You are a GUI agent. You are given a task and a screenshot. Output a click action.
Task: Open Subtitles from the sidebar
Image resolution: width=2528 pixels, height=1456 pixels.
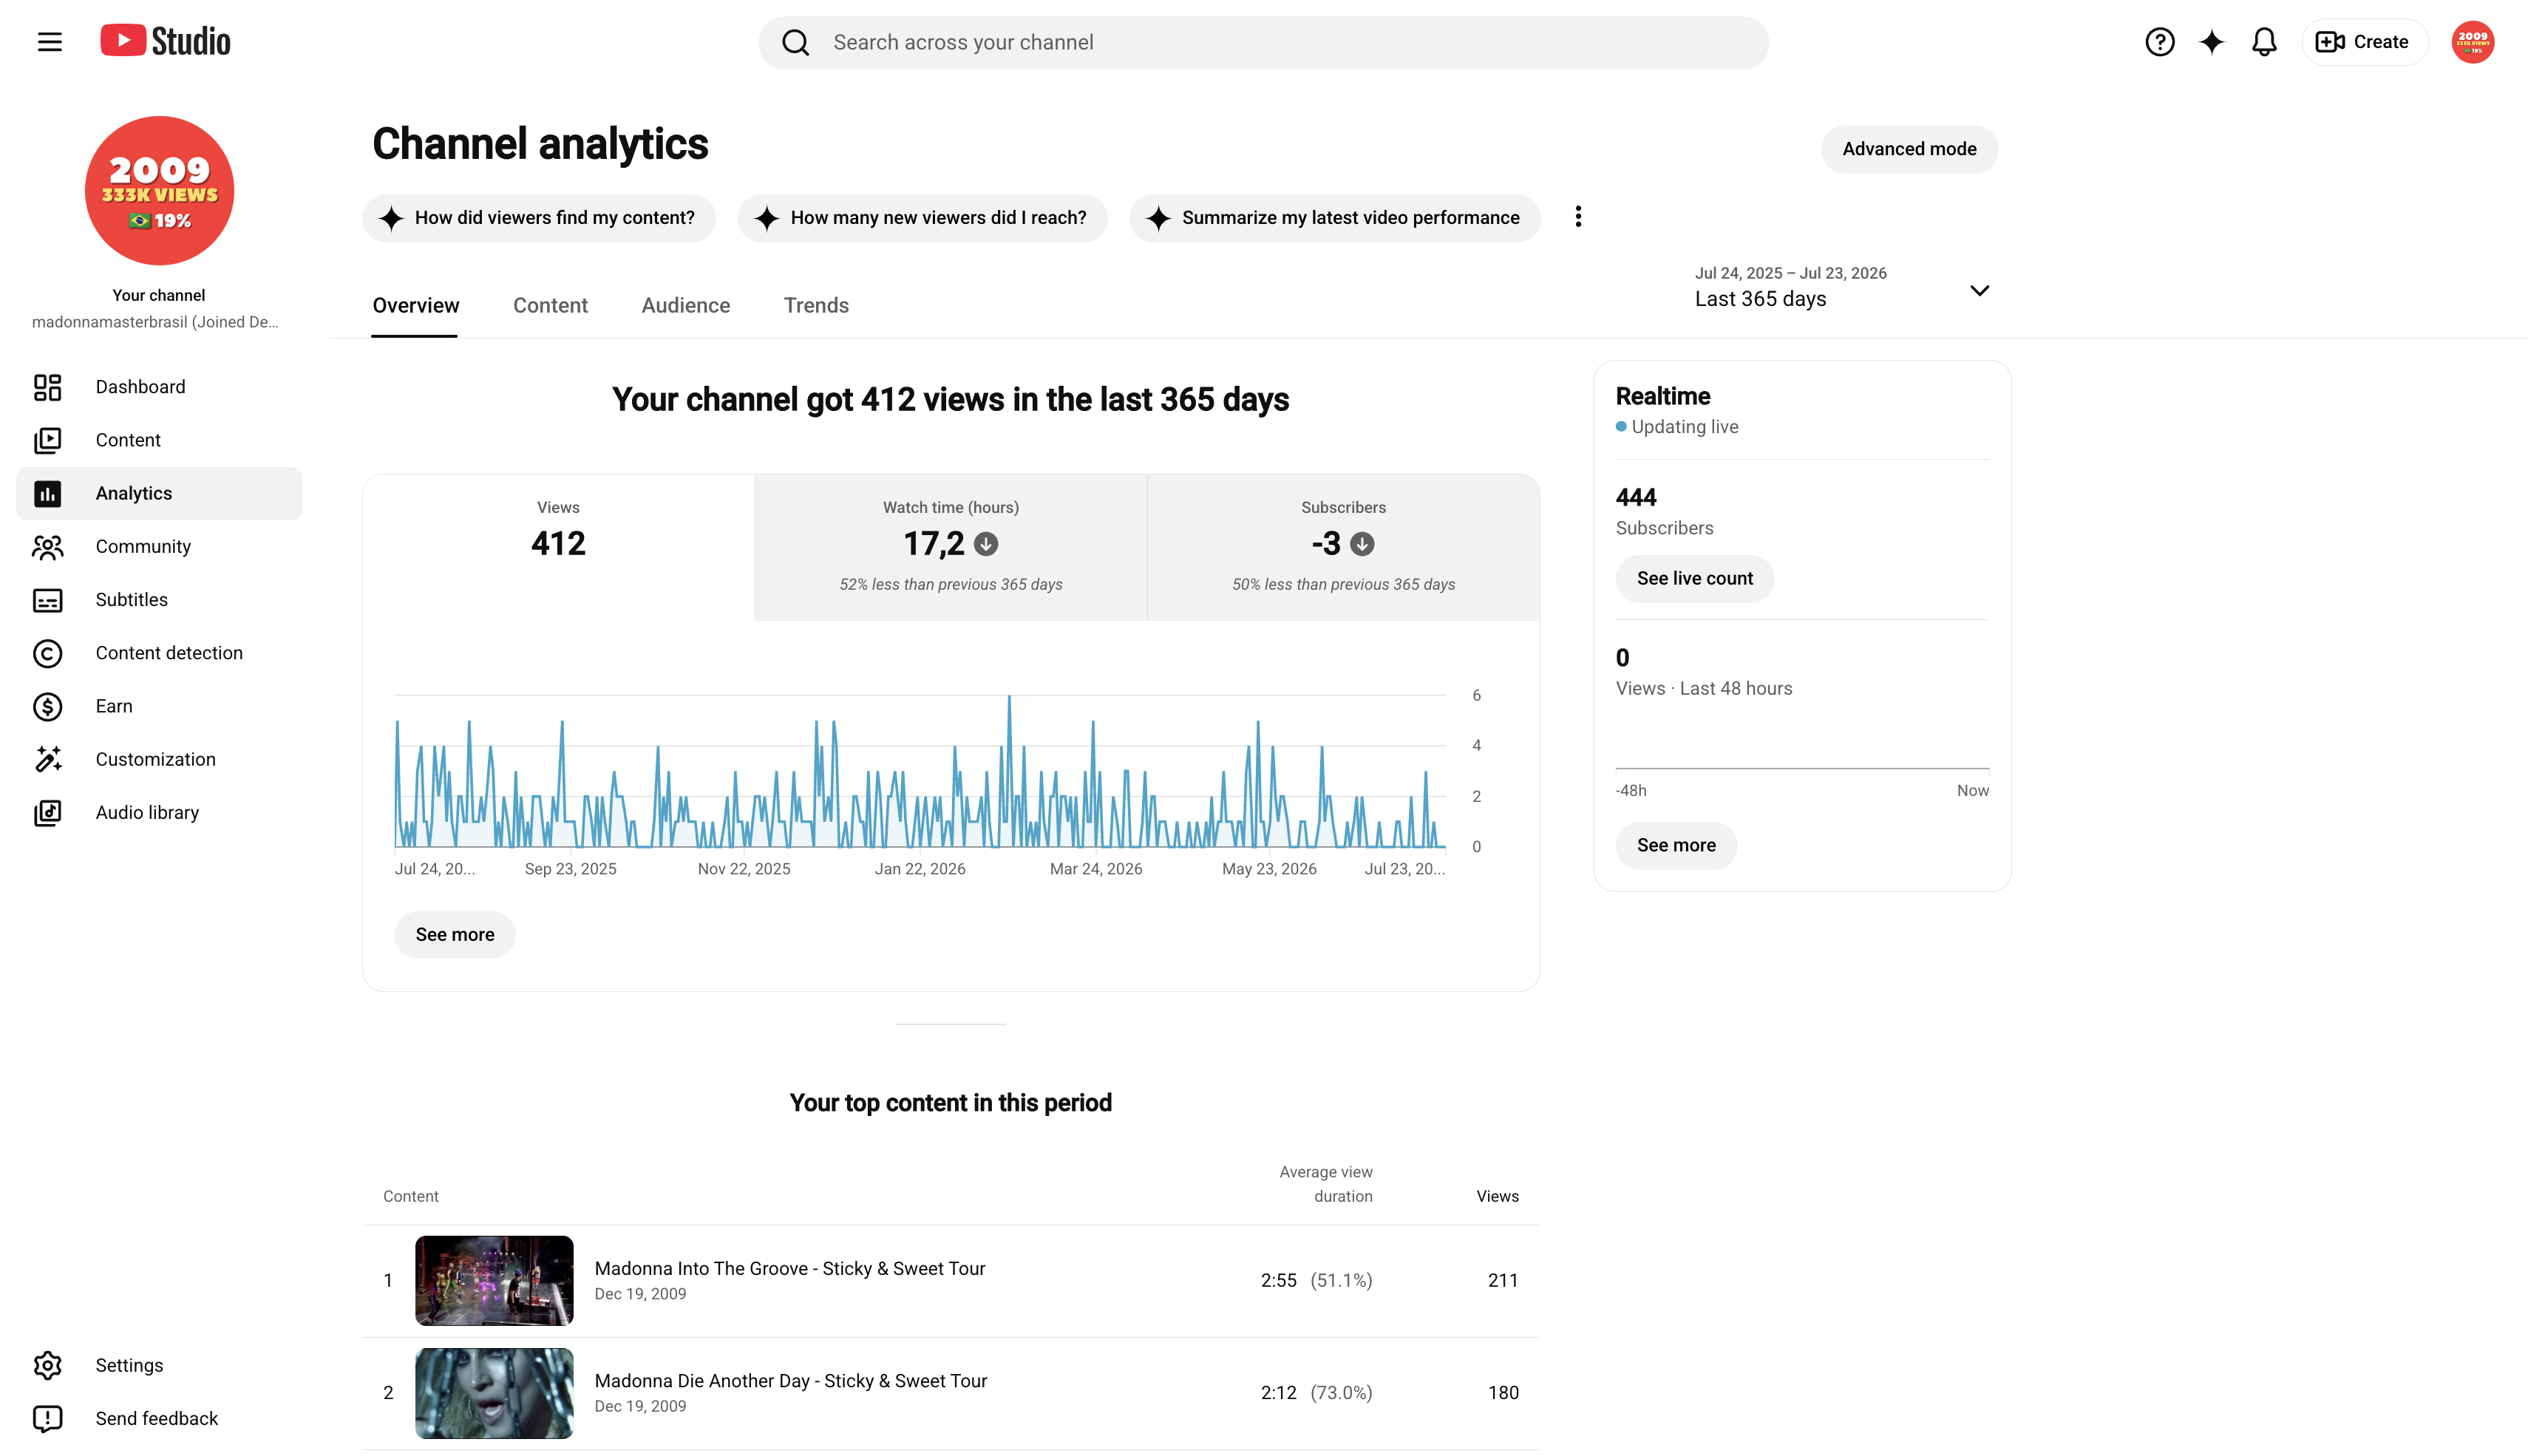(159, 600)
